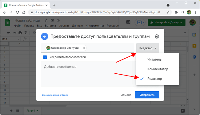
Task: Click the browser Back arrow
Action: [5, 12]
